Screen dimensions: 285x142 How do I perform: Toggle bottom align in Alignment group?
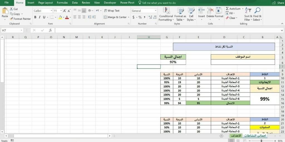click(84, 11)
